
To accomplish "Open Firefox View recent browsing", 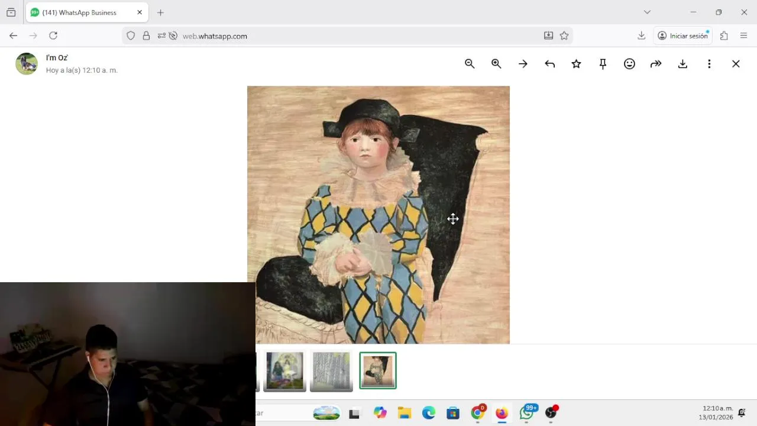I will [11, 12].
